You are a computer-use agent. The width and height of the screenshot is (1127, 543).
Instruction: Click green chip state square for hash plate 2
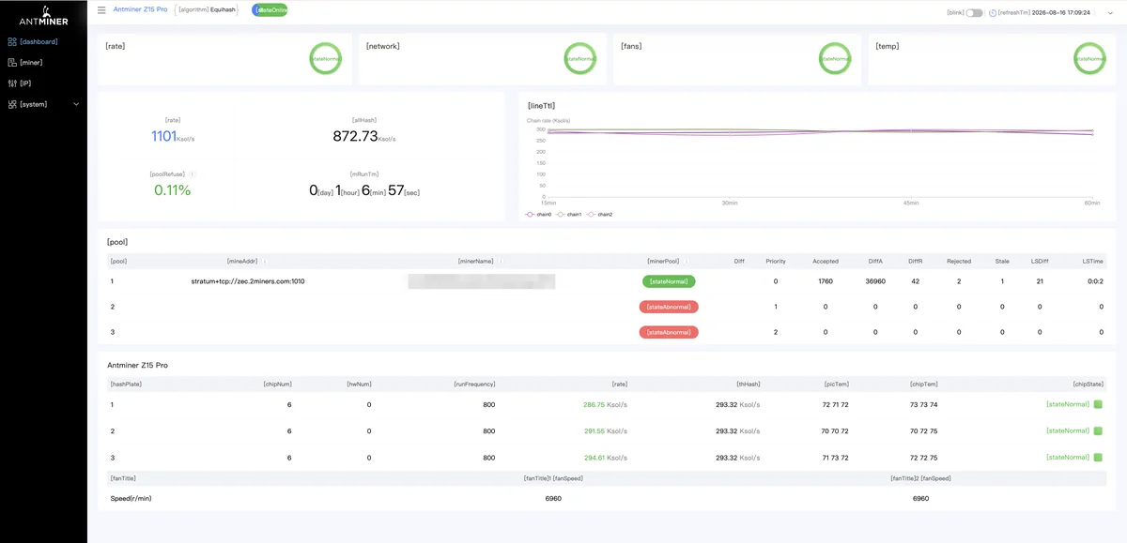pos(1098,430)
